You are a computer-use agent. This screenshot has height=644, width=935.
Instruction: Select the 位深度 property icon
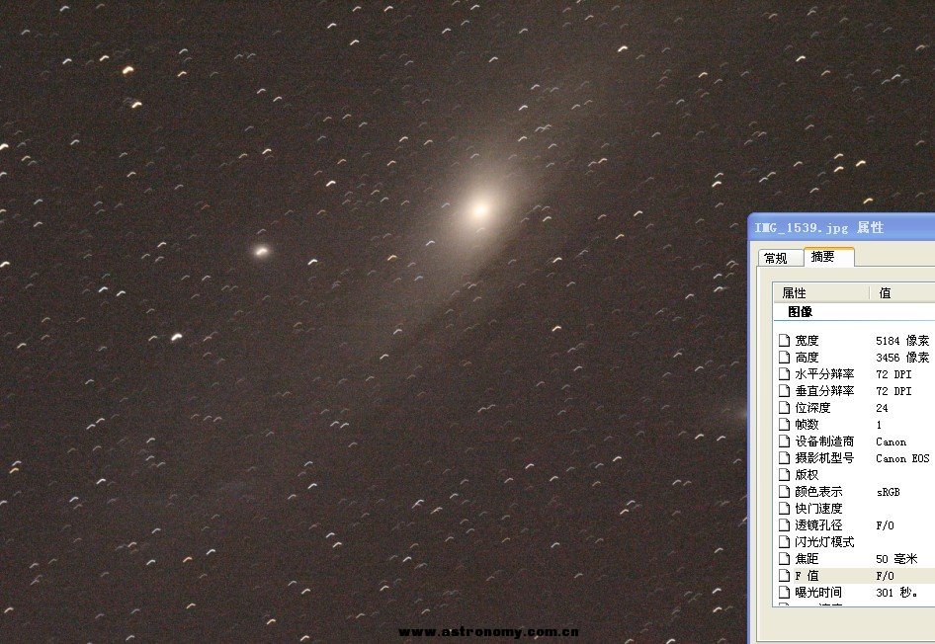785,408
